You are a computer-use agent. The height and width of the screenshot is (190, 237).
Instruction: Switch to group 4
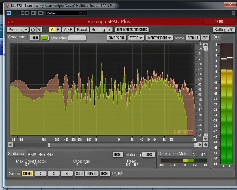click(67, 173)
